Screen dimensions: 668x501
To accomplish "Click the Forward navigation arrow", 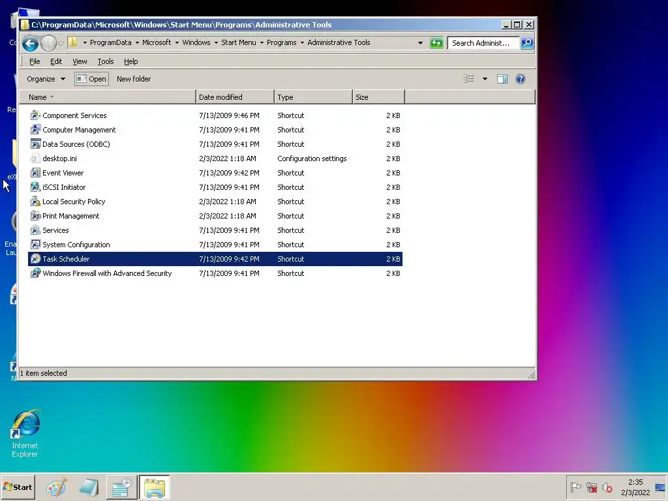I will 48,43.
